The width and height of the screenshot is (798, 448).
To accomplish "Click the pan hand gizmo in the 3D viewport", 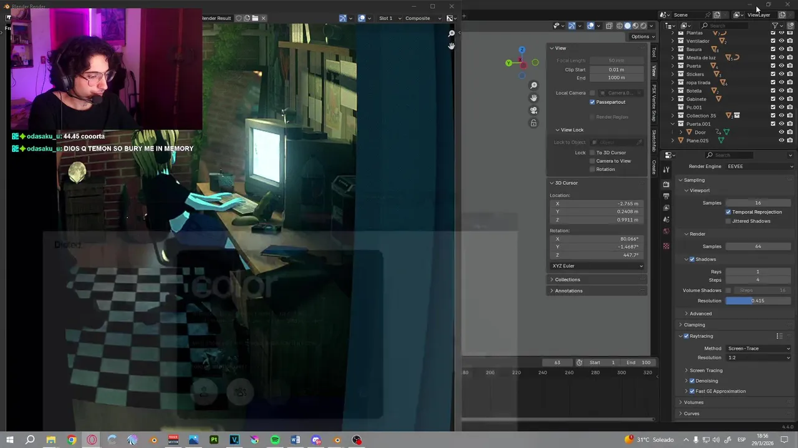I will click(x=534, y=98).
